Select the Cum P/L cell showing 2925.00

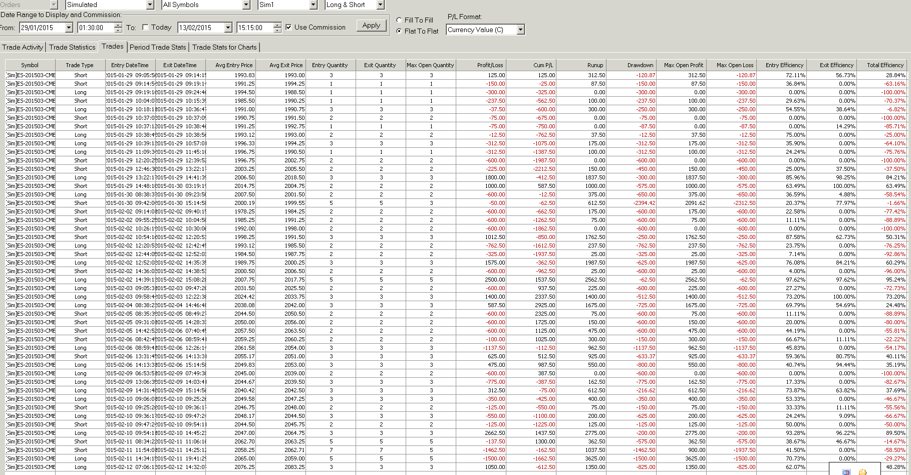[x=531, y=305]
